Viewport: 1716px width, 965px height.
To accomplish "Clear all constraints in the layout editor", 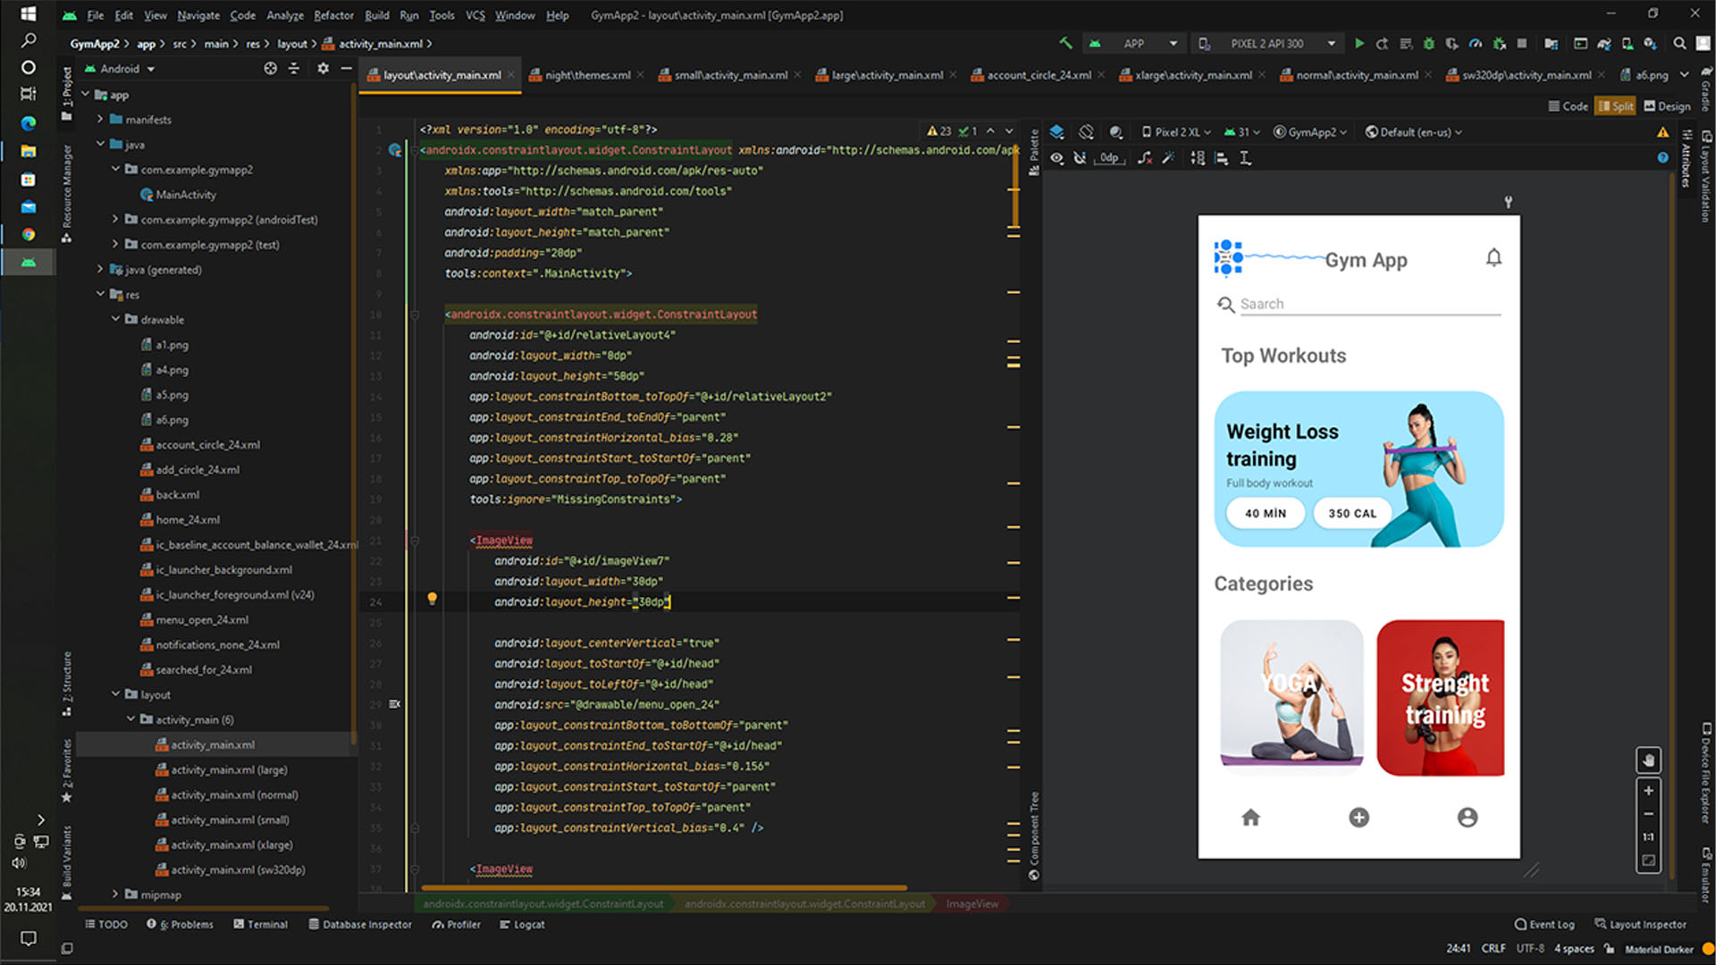I will coord(1145,158).
